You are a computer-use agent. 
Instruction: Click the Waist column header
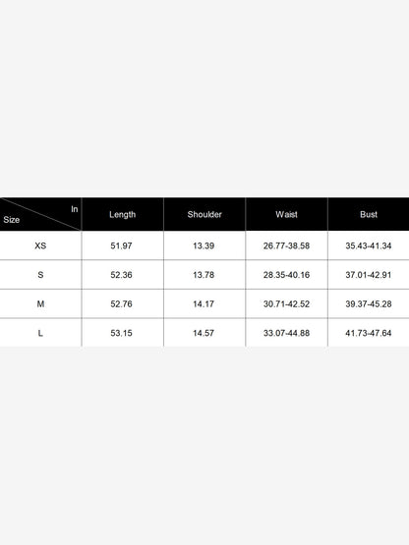(286, 214)
